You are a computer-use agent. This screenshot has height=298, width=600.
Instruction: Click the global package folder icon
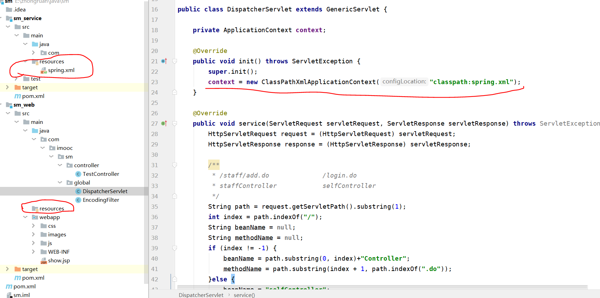click(70, 182)
